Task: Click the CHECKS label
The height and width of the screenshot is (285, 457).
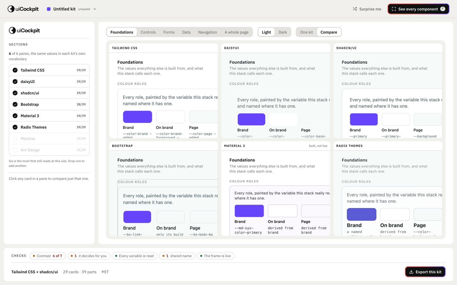Action: pos(19,256)
